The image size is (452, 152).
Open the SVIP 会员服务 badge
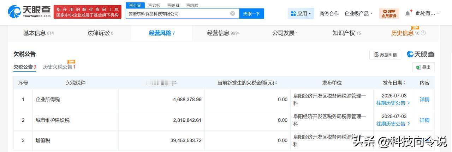389,13
